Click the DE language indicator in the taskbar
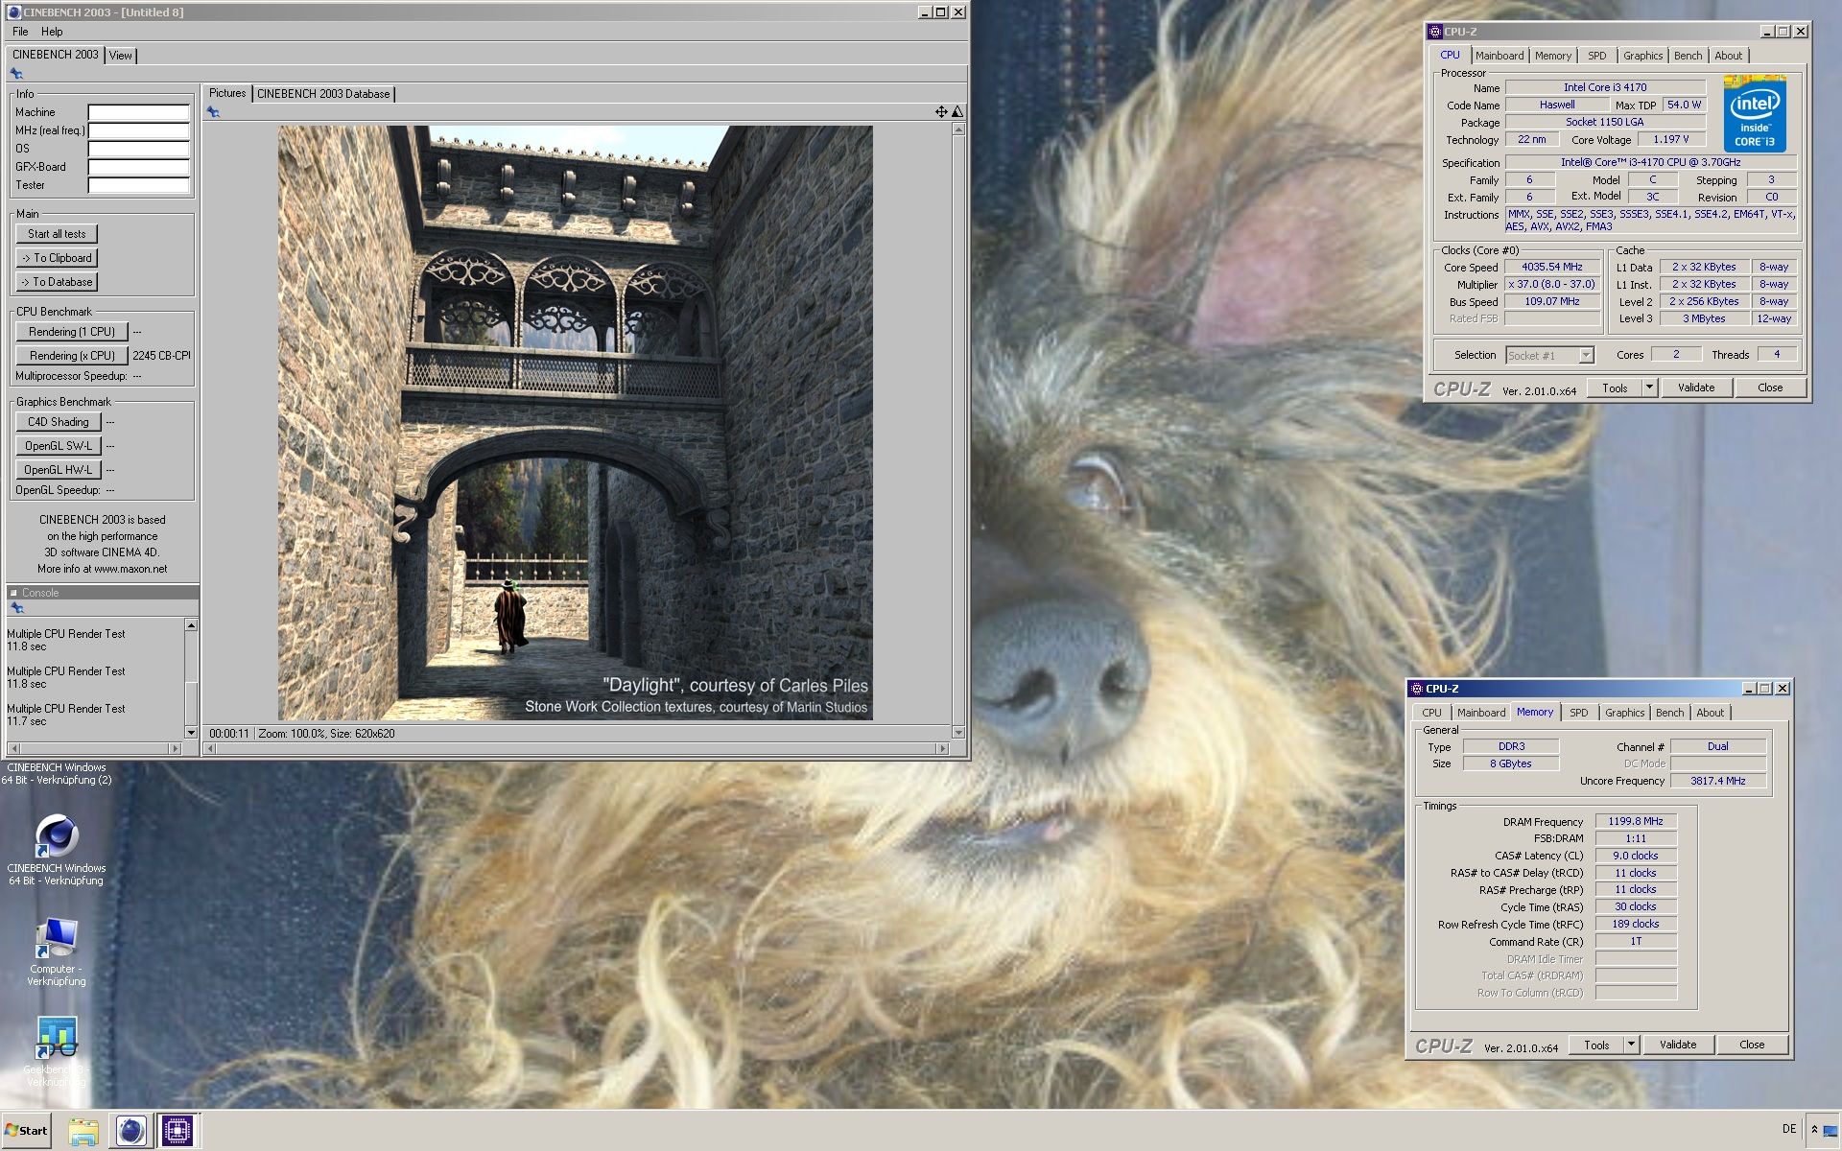 pyautogui.click(x=1789, y=1129)
